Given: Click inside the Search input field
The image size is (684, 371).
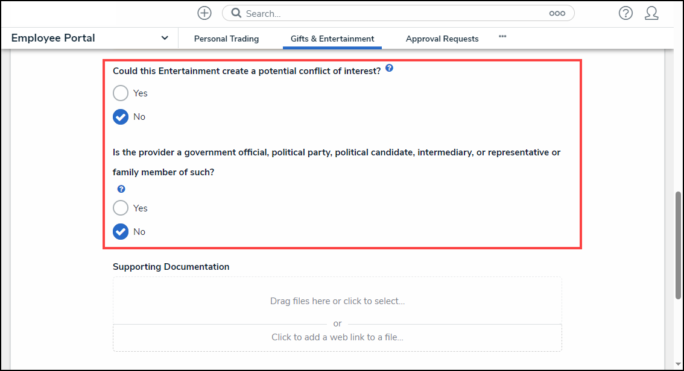Looking at the screenshot, I should point(392,13).
